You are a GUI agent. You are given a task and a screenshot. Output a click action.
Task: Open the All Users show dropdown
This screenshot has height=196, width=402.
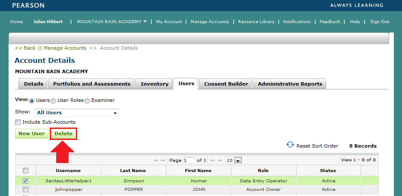76,113
